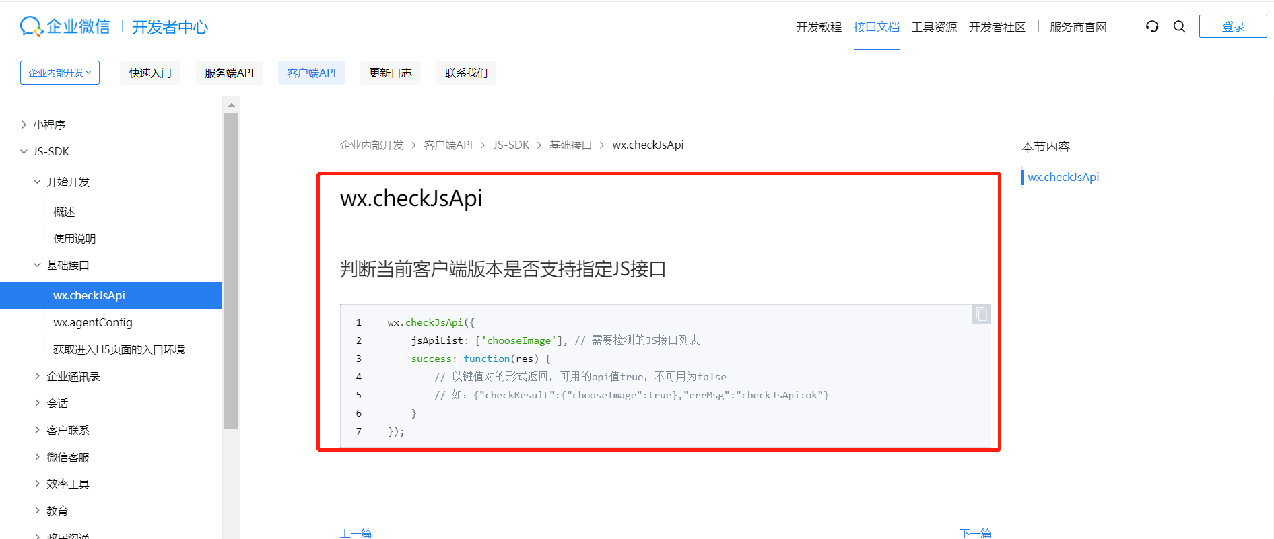Image resolution: width=1274 pixels, height=539 pixels.
Task: Go to the 上一篇 article
Action: (356, 533)
